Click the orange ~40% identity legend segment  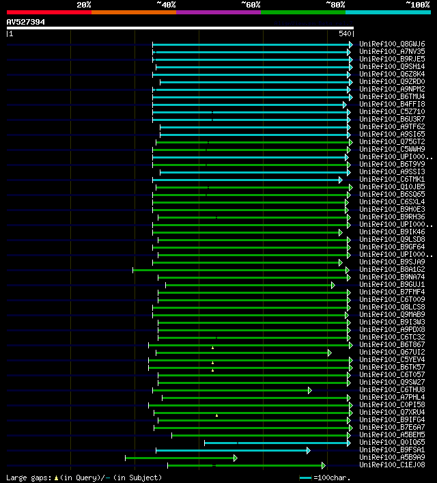click(134, 12)
